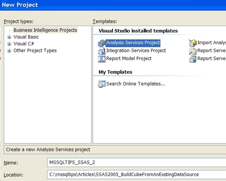Click the Integration Services Project label
The height and width of the screenshot is (181, 226).
[x=136, y=51]
